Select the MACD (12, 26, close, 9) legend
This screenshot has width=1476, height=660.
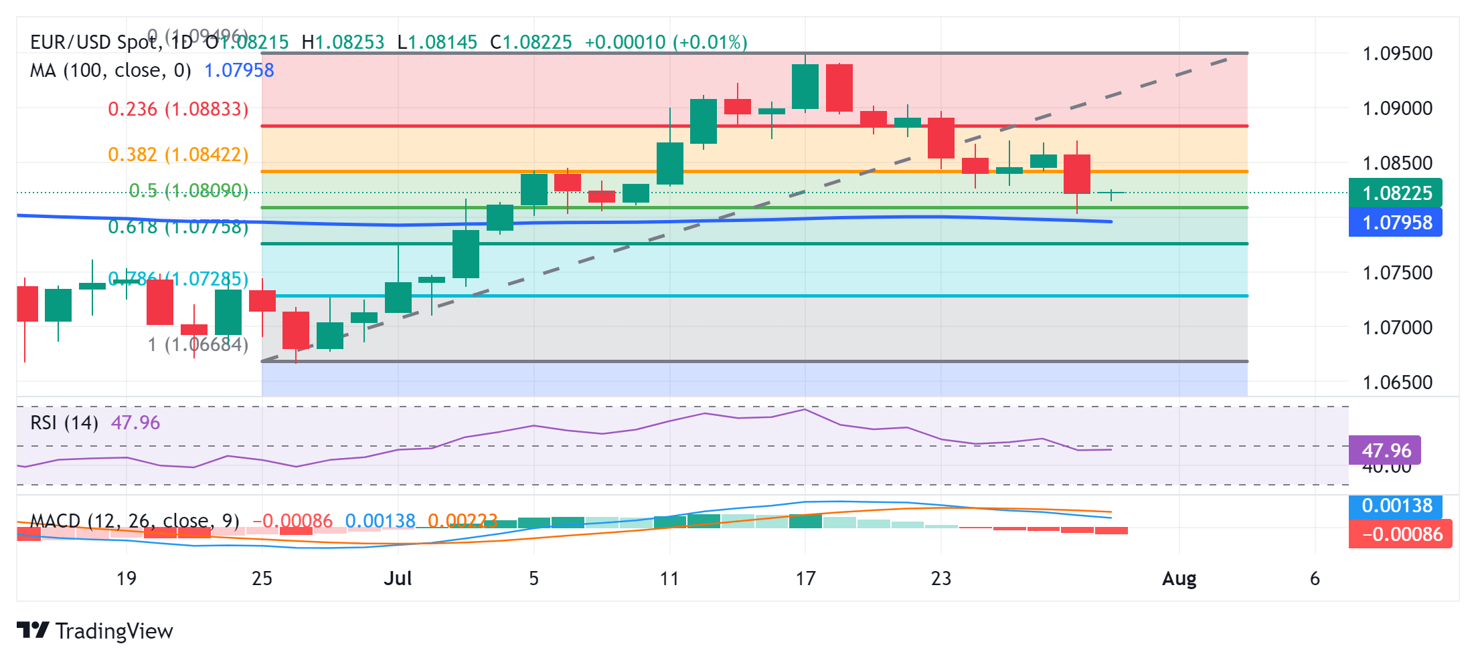tap(135, 521)
